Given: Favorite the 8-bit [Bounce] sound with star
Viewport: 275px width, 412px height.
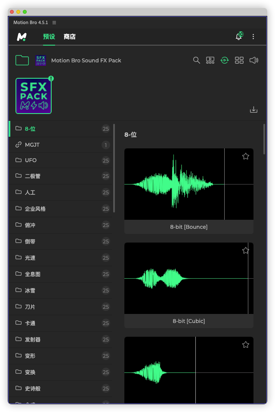Looking at the screenshot, I should click(x=246, y=157).
